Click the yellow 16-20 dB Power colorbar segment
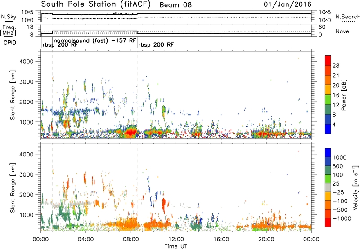The width and height of the screenshot is (360, 249). (x=328, y=90)
